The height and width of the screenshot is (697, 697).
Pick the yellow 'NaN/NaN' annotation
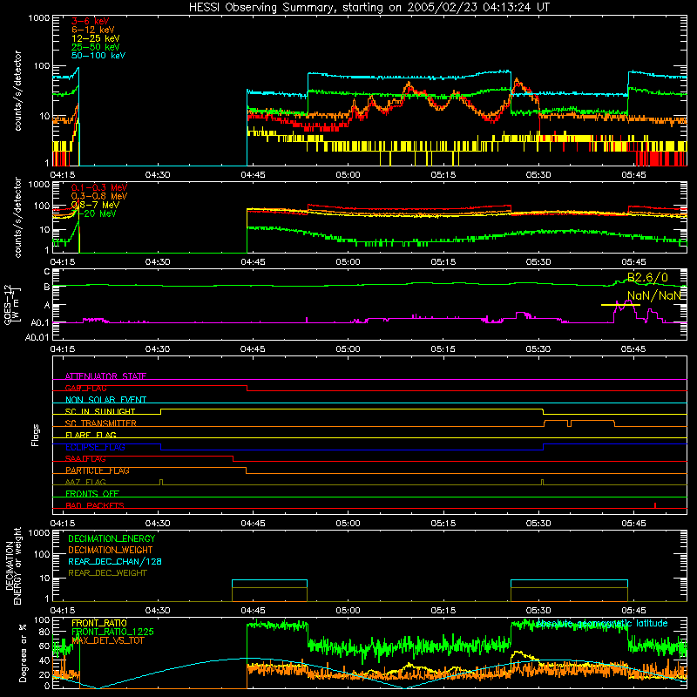[654, 295]
